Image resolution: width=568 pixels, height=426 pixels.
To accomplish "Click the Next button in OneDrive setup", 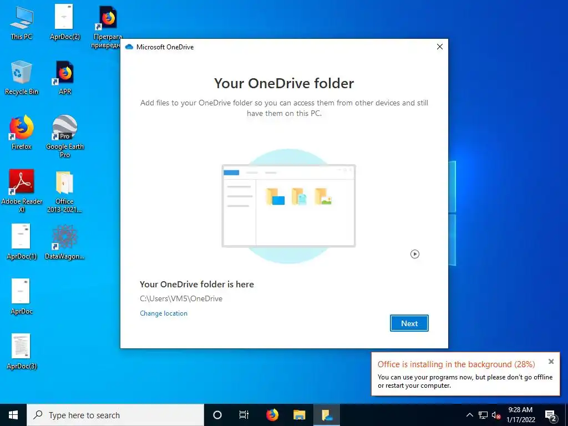I will 409,323.
